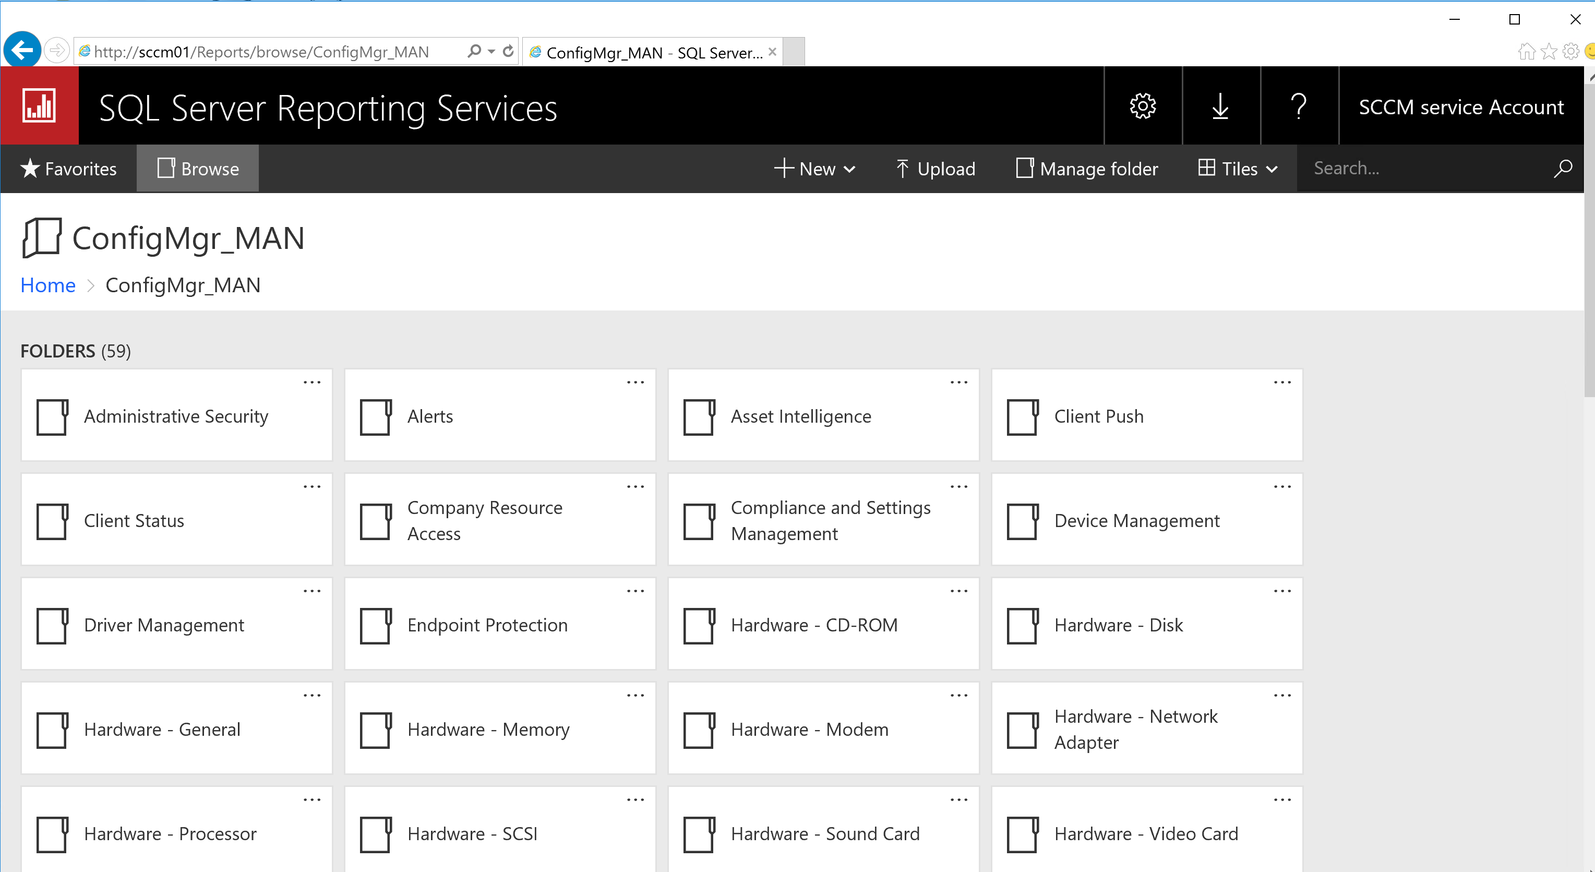Open the Asset Intelligence folder
Viewport: 1595px width, 872px height.
click(x=800, y=416)
